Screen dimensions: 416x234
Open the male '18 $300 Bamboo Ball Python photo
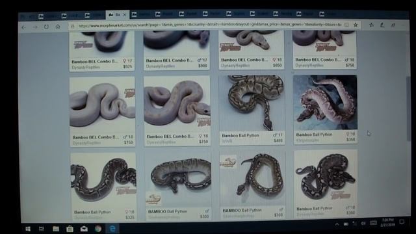coord(326,177)
